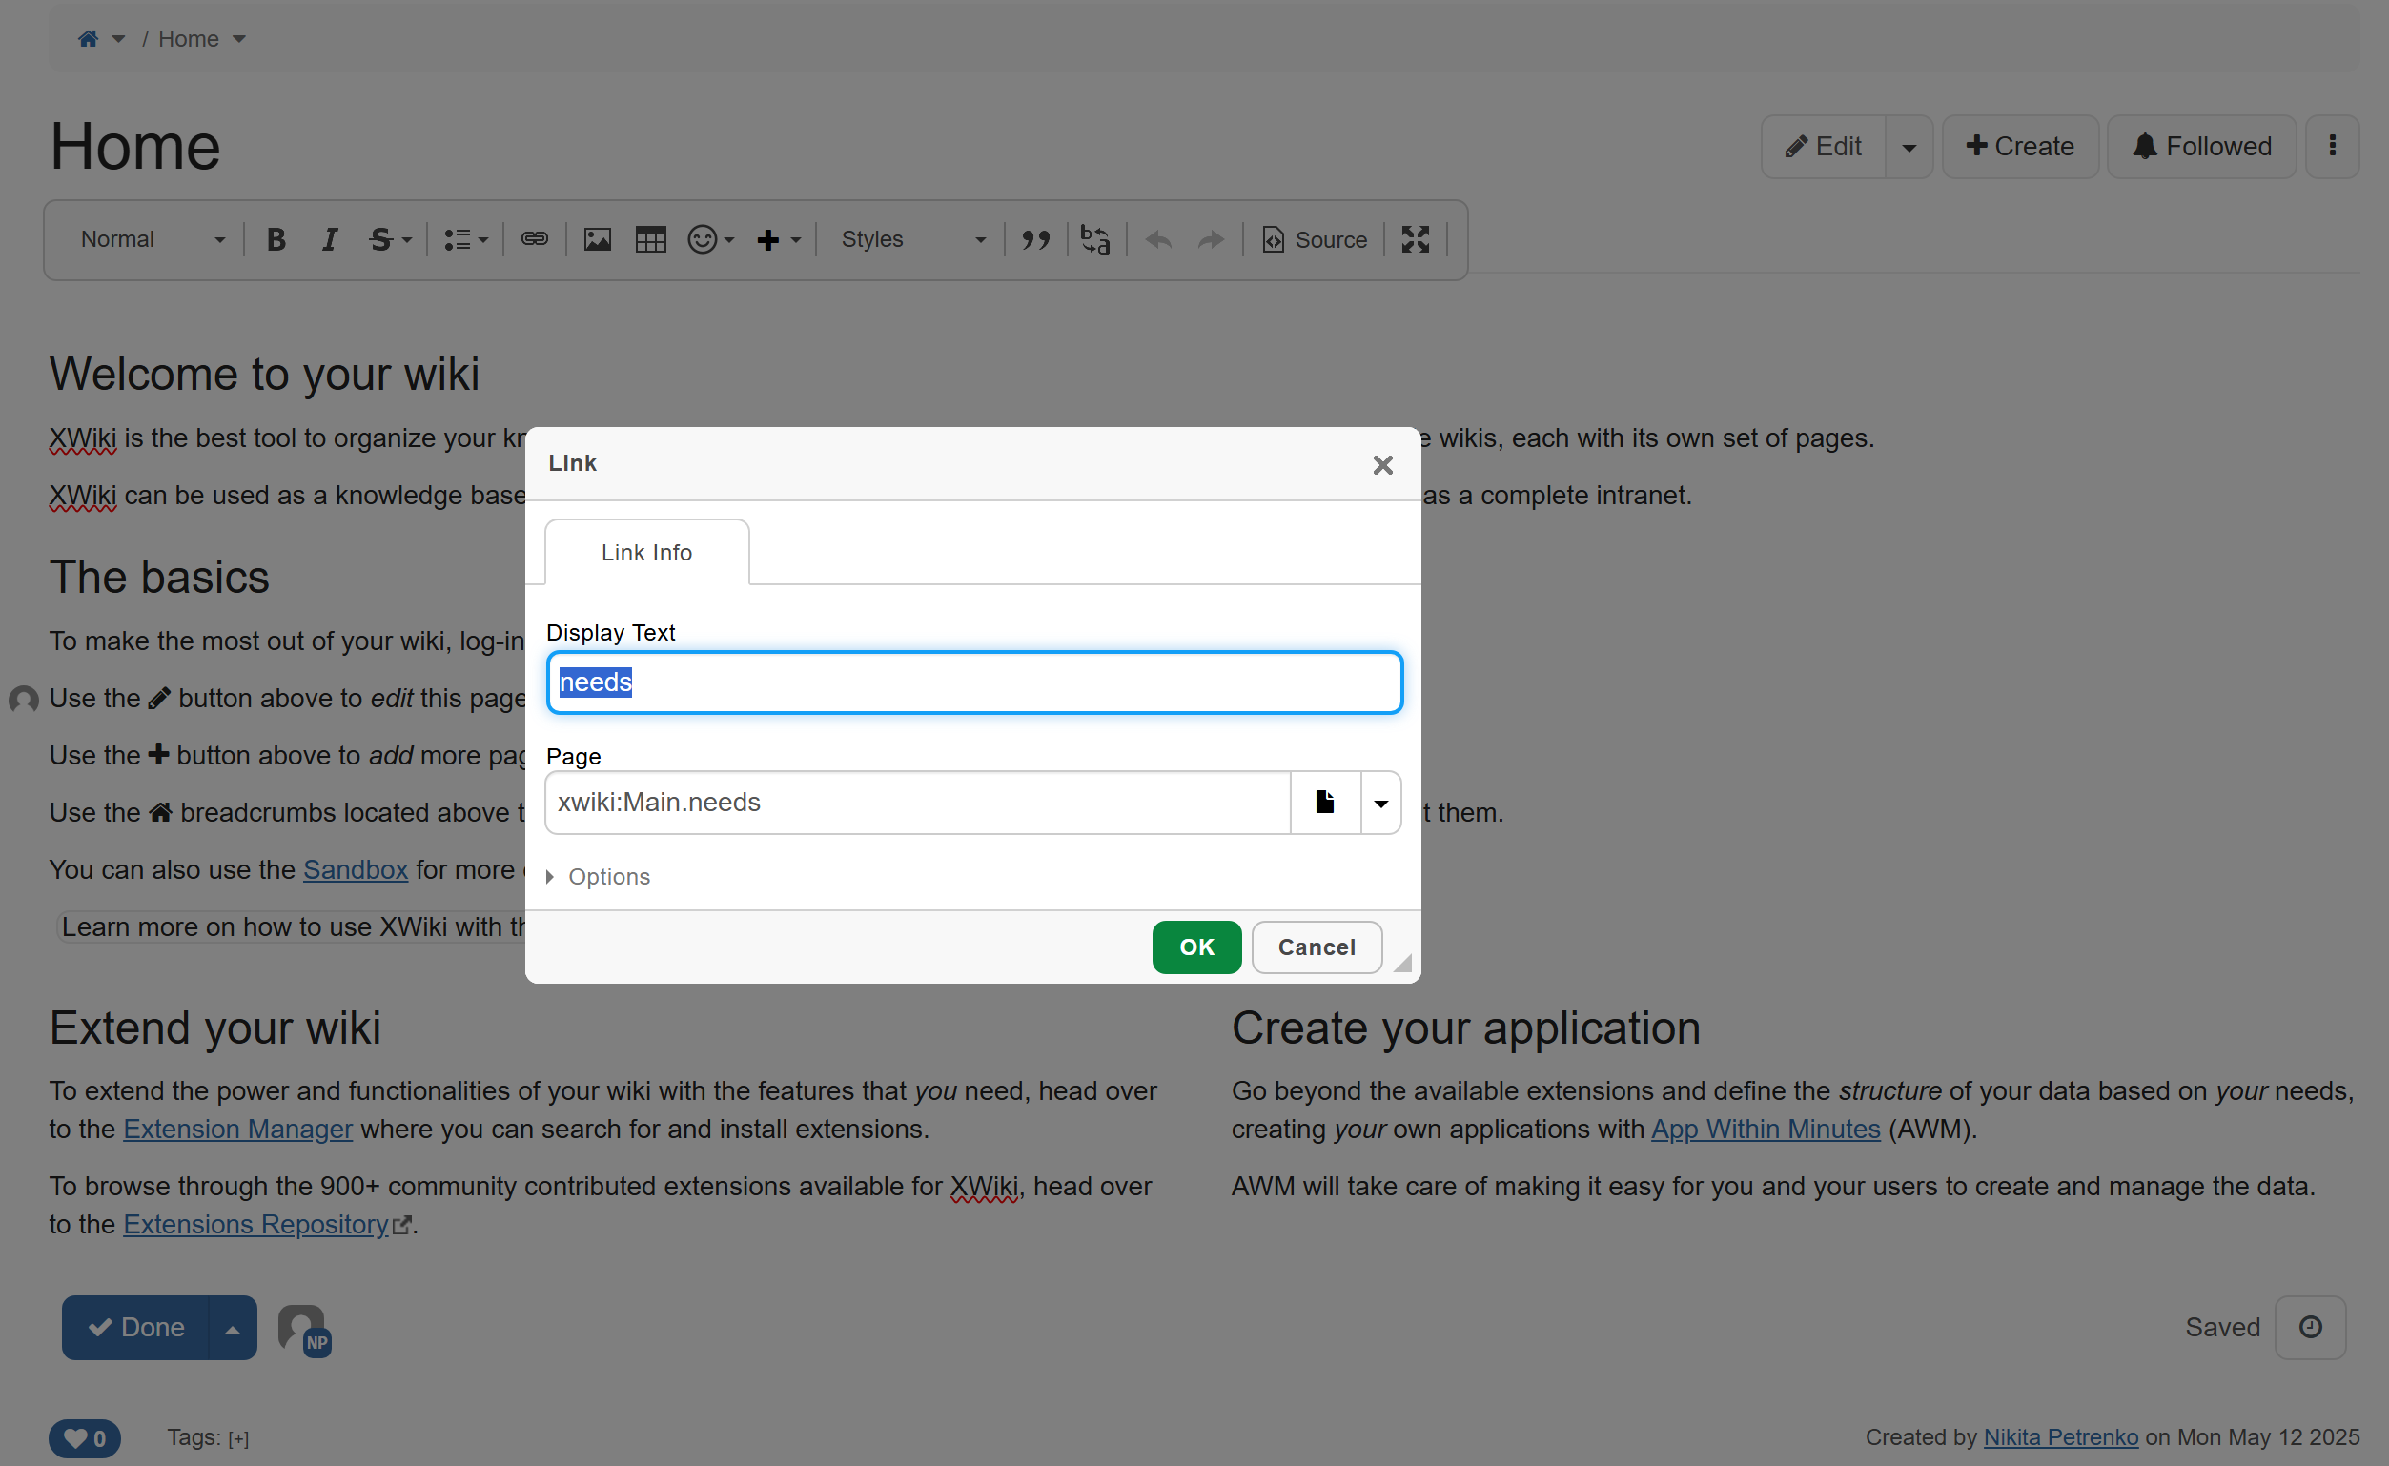Viewport: 2389px width, 1466px height.
Task: Toggle the Followed notification button
Action: click(2202, 147)
